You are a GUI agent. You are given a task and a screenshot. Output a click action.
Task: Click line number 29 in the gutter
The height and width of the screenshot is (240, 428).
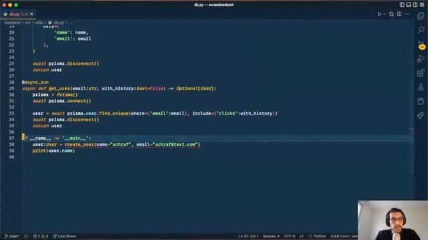point(11,89)
